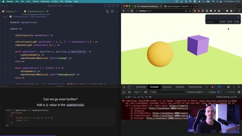The image size is (242, 136).
Task: Split the VS Code editor right
Action: pyautogui.click(x=112, y=11)
